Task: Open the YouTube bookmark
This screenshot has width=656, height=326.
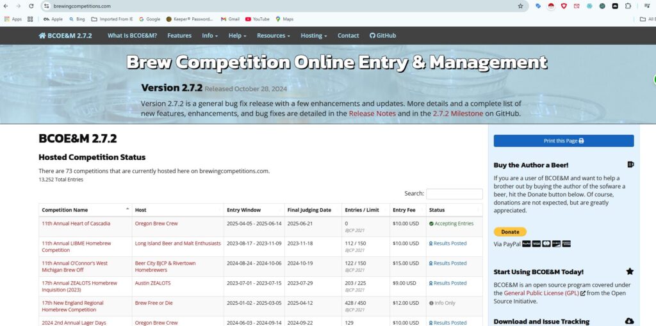Action: [258, 19]
